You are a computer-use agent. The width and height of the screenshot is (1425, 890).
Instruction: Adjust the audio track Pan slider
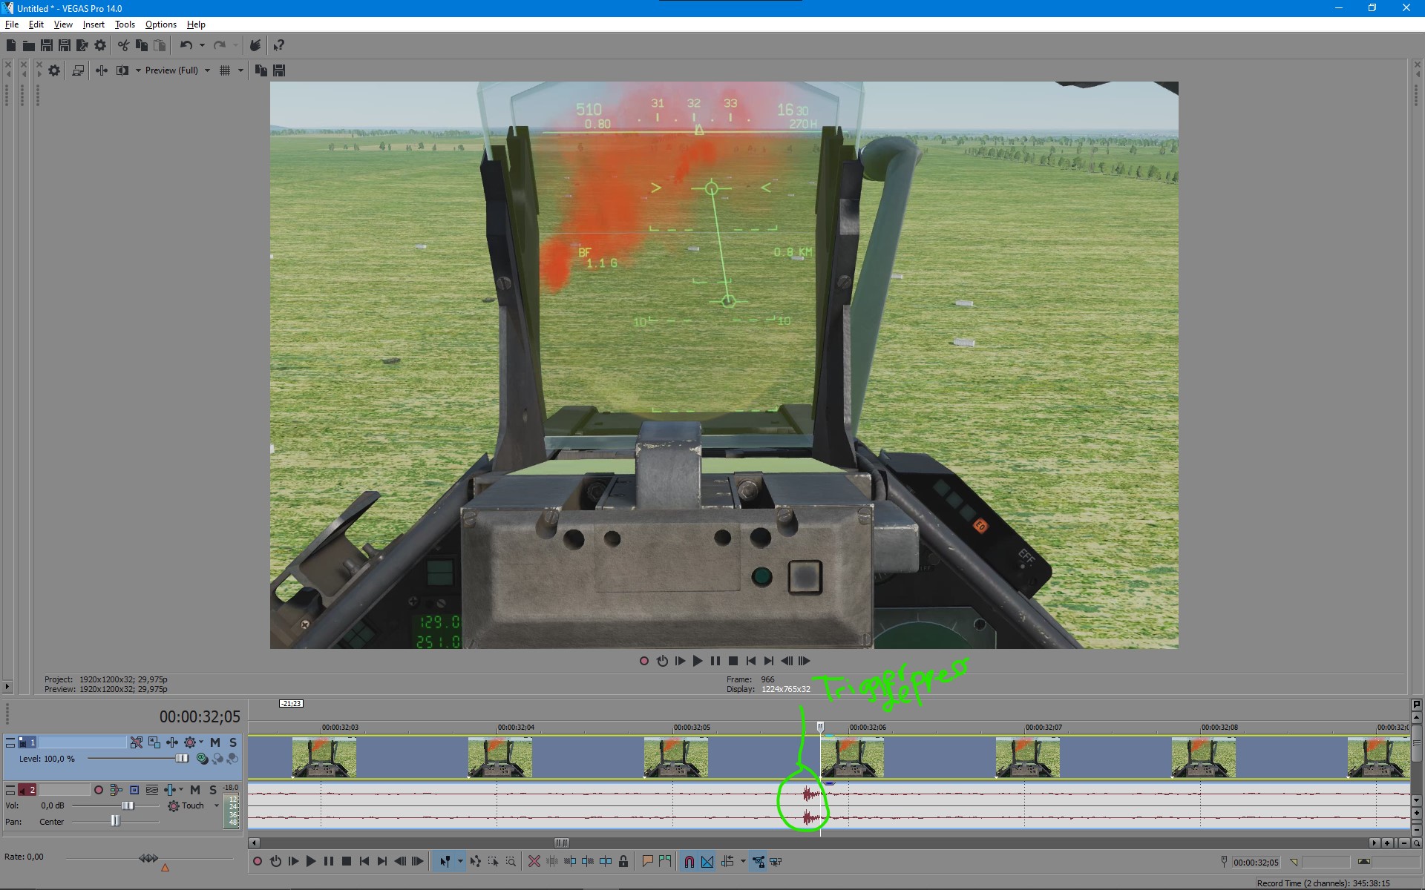pyautogui.click(x=115, y=821)
